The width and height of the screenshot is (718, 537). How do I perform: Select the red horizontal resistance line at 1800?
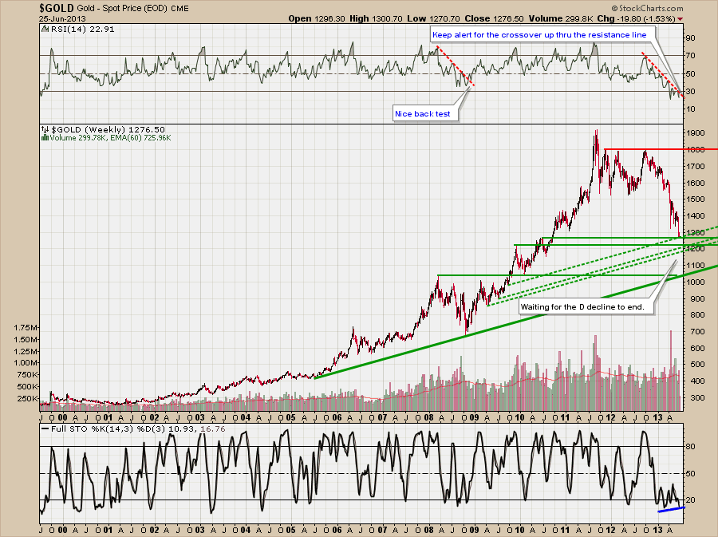tap(654, 149)
